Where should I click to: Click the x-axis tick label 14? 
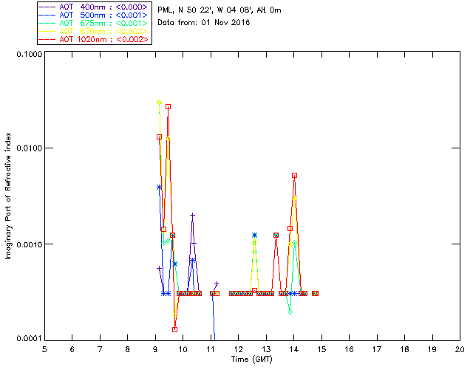click(x=294, y=349)
